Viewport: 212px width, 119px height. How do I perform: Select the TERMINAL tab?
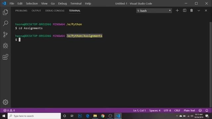(75, 11)
